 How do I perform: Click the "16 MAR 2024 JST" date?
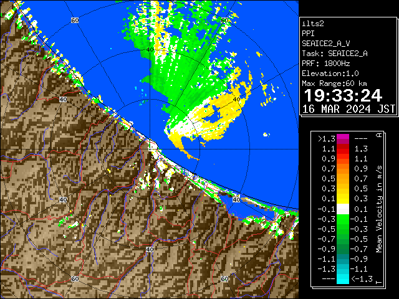coord(349,109)
